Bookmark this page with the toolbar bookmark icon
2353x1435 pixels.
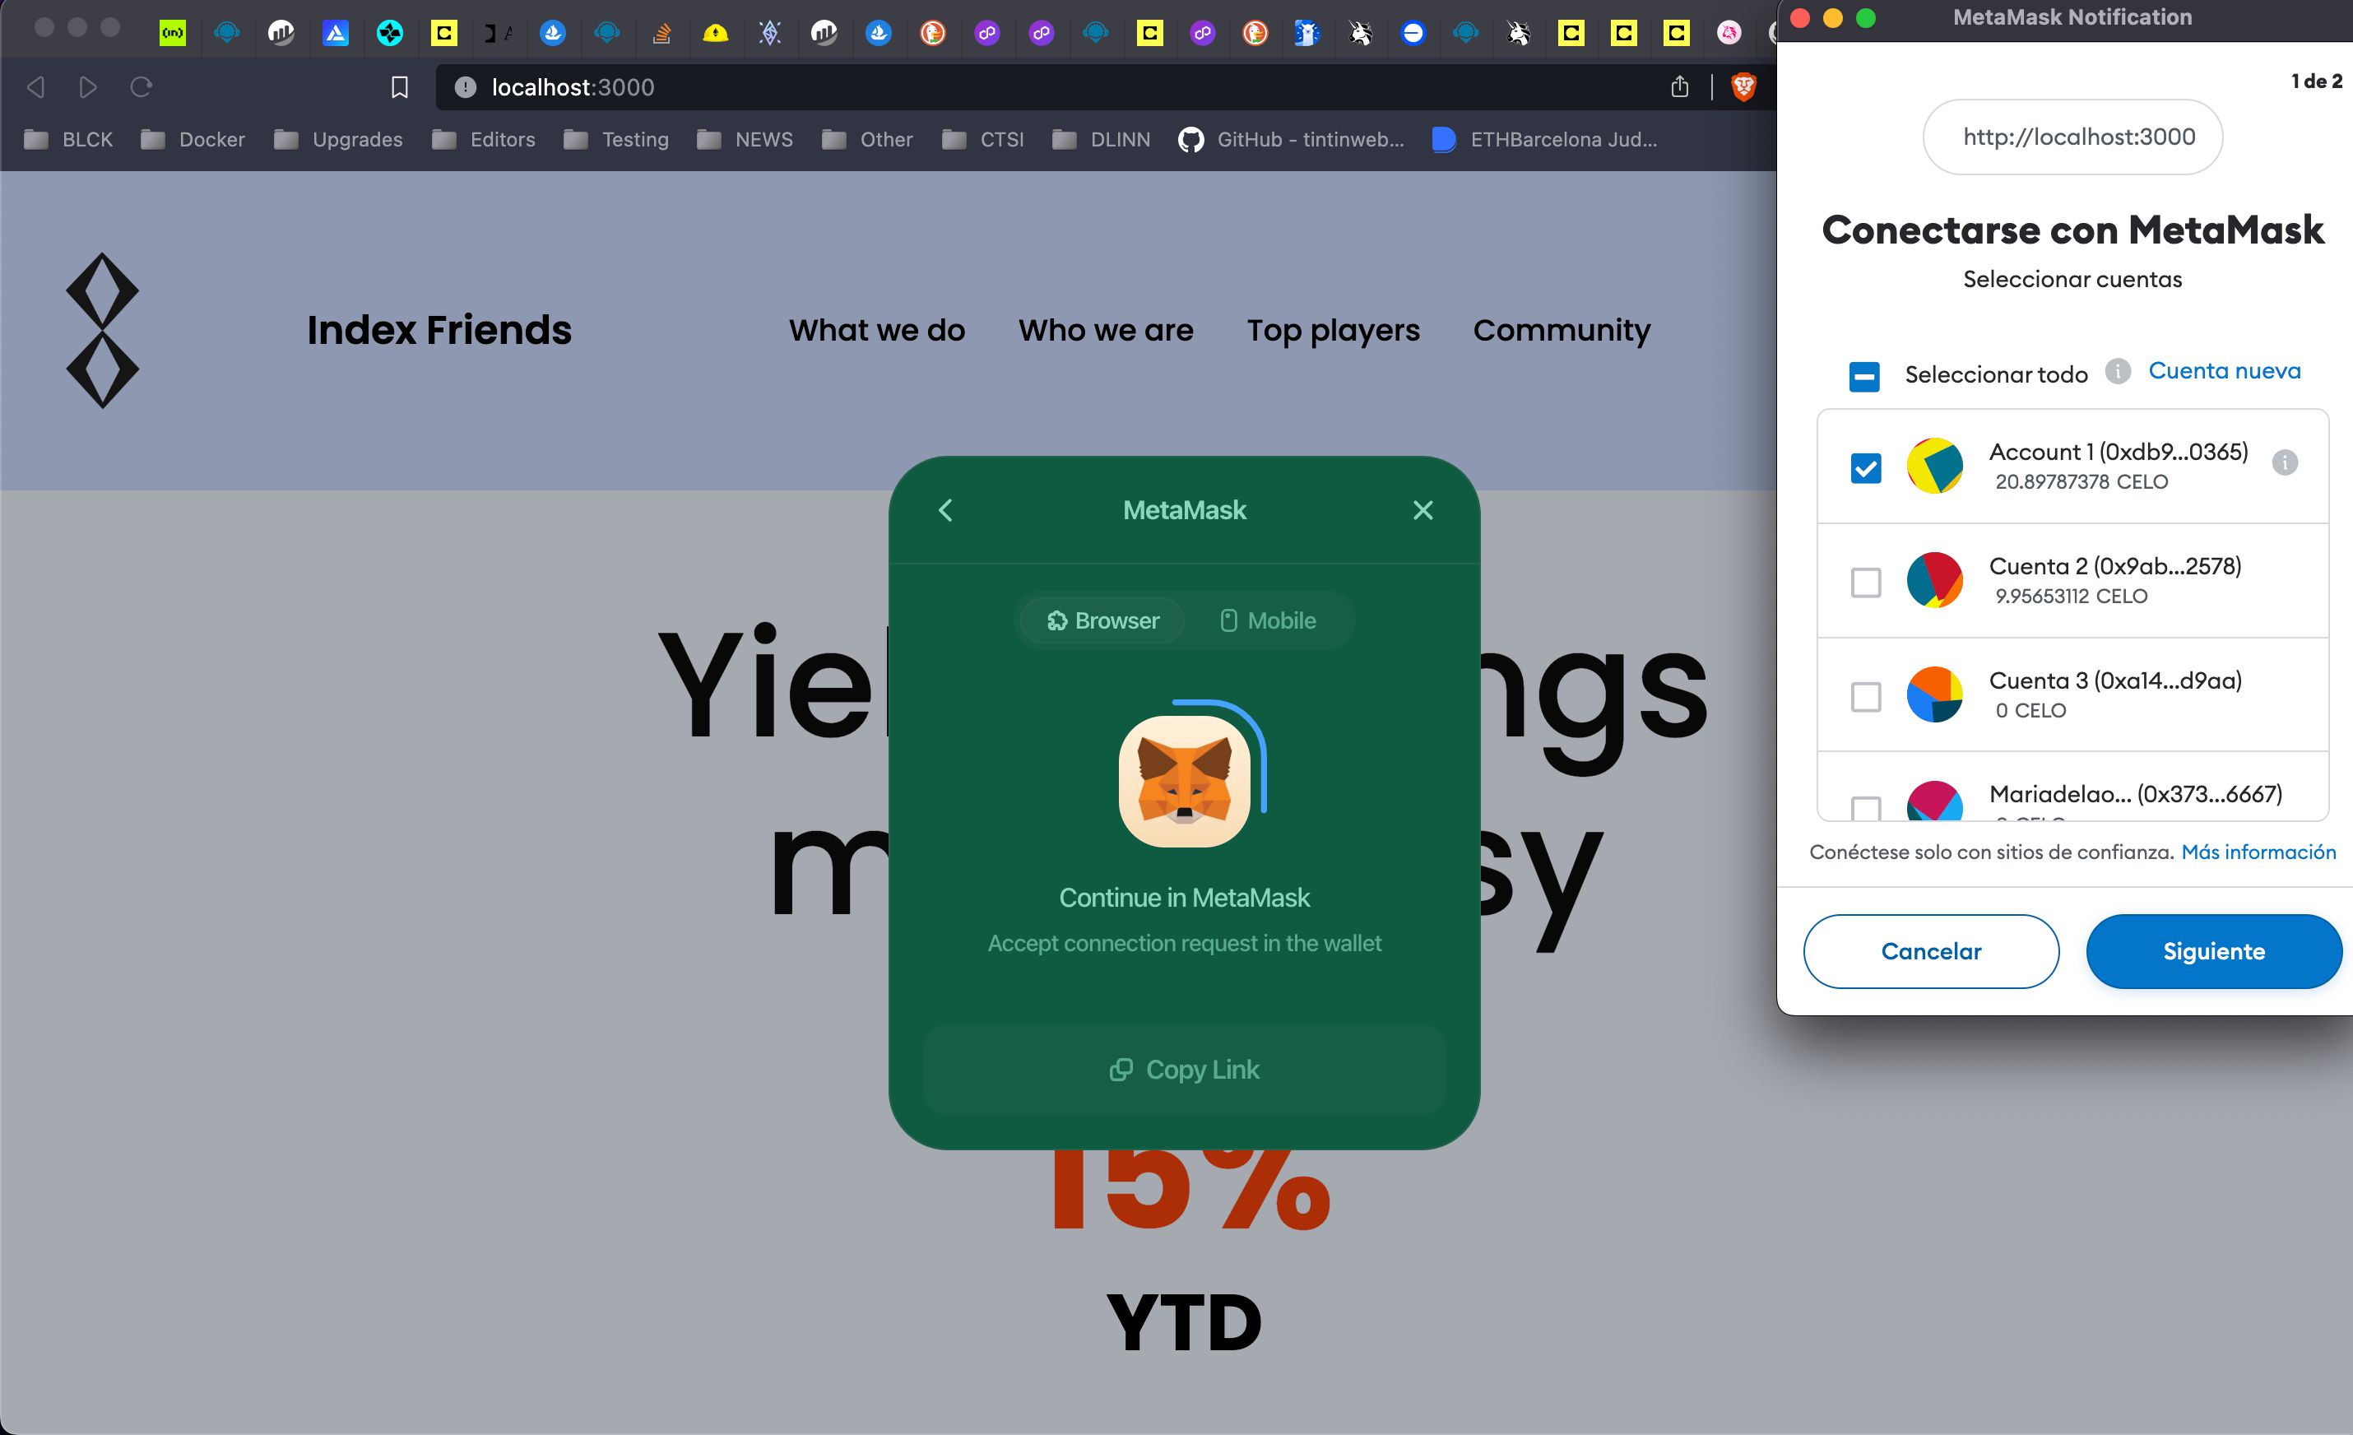tap(400, 88)
